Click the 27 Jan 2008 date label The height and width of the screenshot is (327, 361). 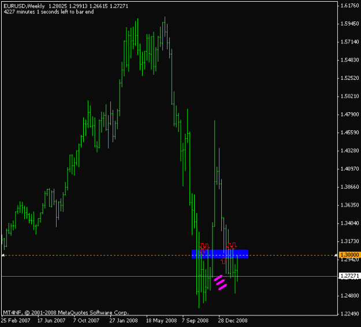(x=124, y=321)
